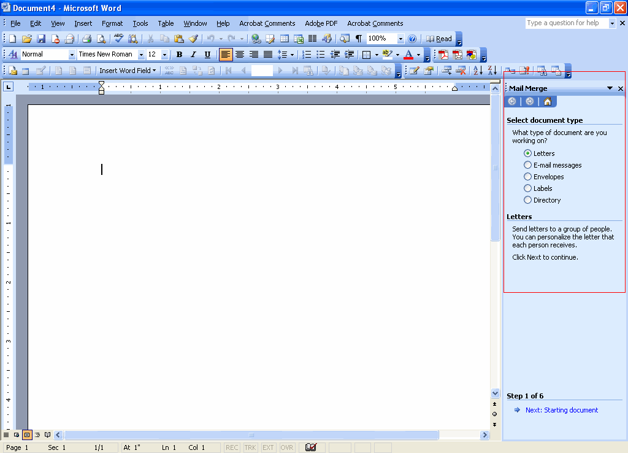Open the File menu

[15, 23]
